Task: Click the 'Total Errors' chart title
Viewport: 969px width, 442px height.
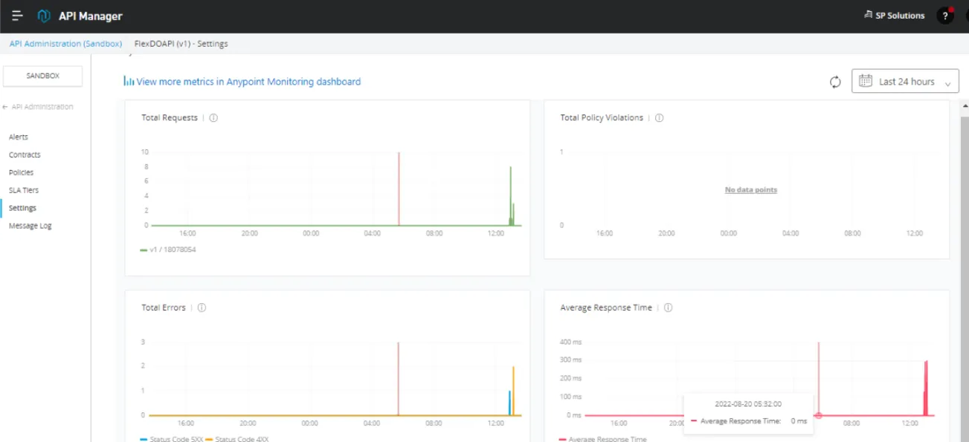Action: pos(164,308)
